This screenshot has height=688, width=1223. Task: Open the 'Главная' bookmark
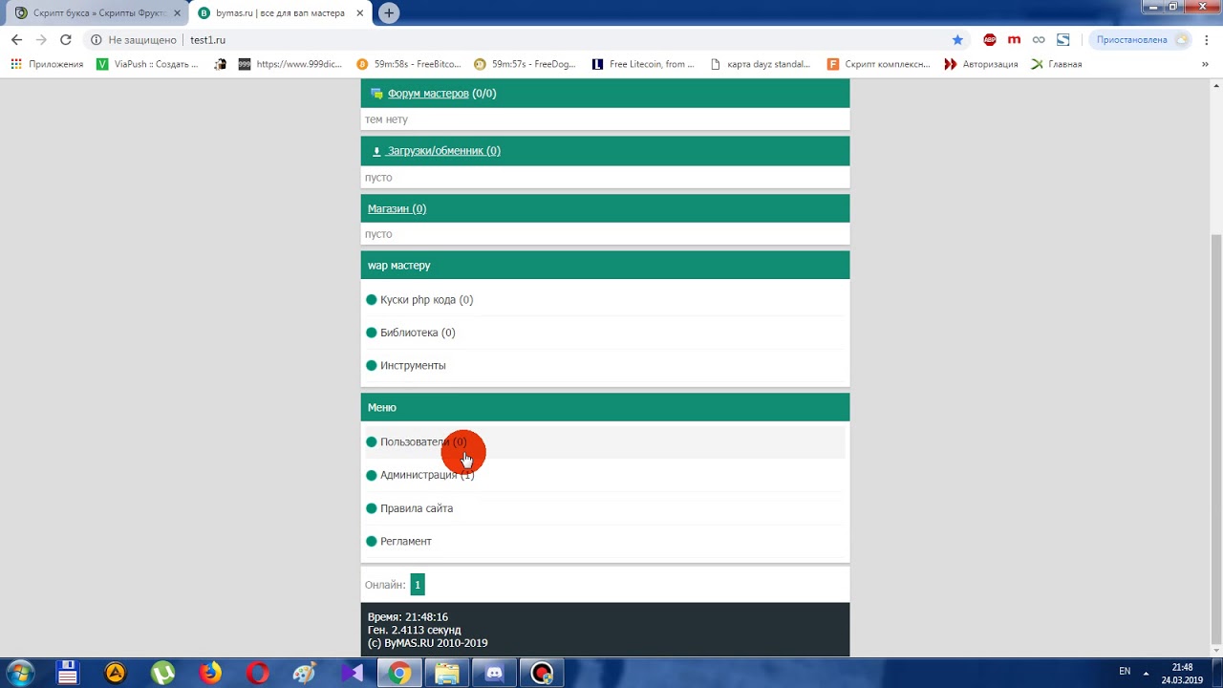(1056, 64)
